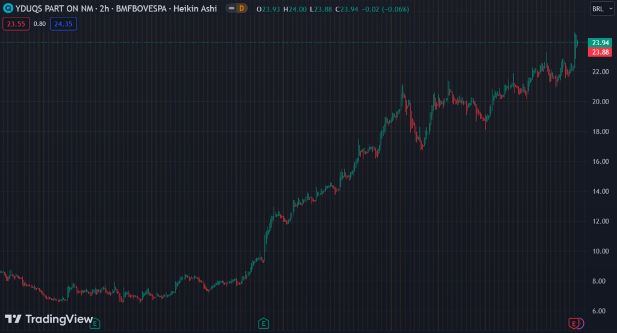Click the red 23.88 price label

click(x=600, y=52)
